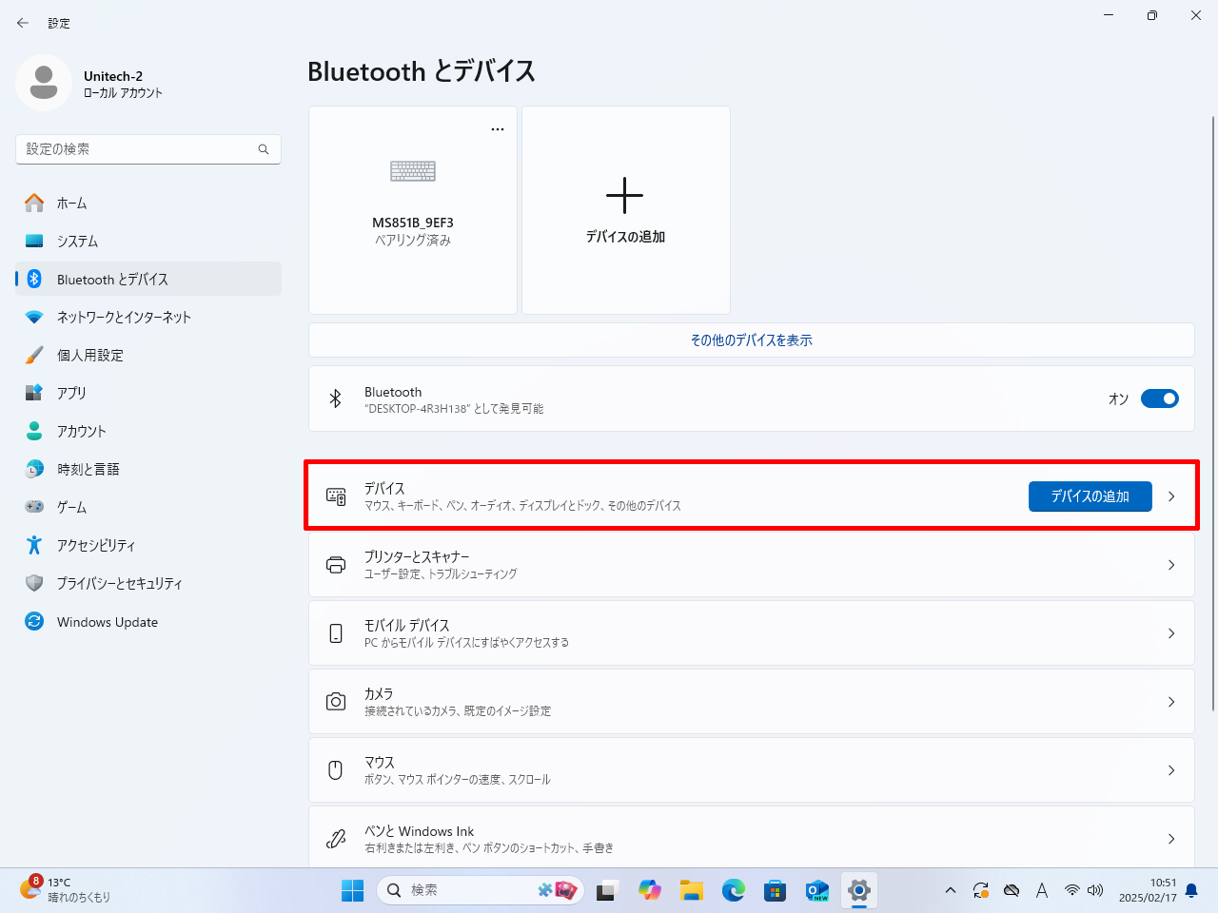Click the back arrow in title bar
The width and height of the screenshot is (1218, 913).
click(x=23, y=23)
